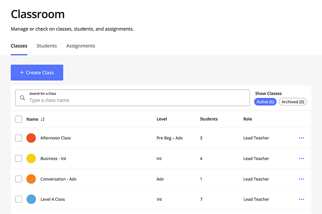Open the more options for Conversation - Adv

click(x=301, y=179)
